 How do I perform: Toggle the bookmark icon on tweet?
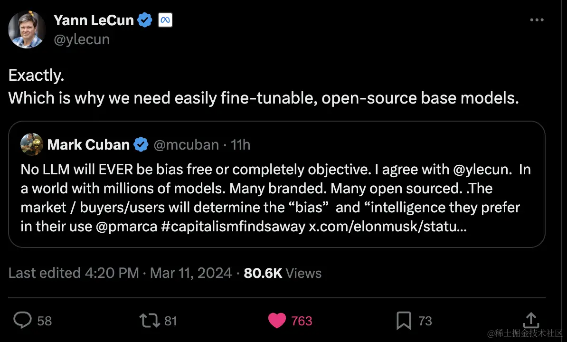404,321
